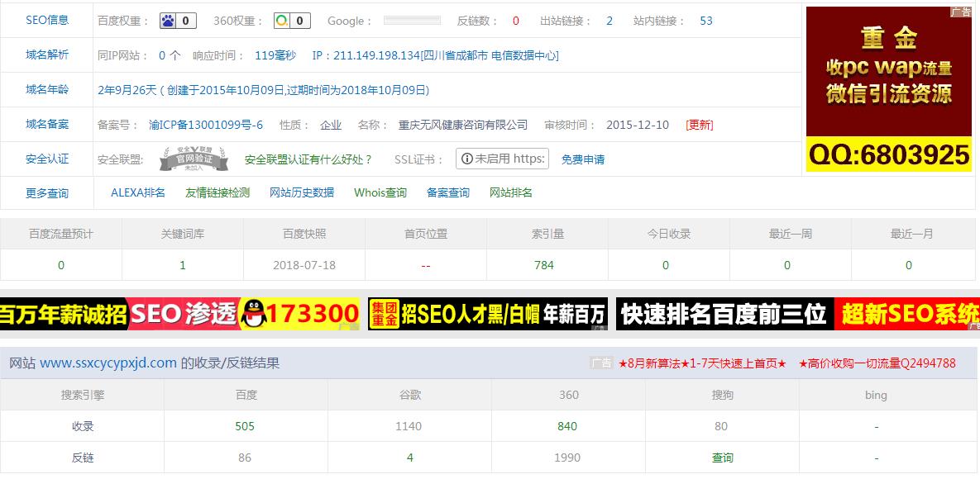Screen dimensions: 980x479
Task: Click the 百度流量预计 value 0
Action: (x=60, y=265)
